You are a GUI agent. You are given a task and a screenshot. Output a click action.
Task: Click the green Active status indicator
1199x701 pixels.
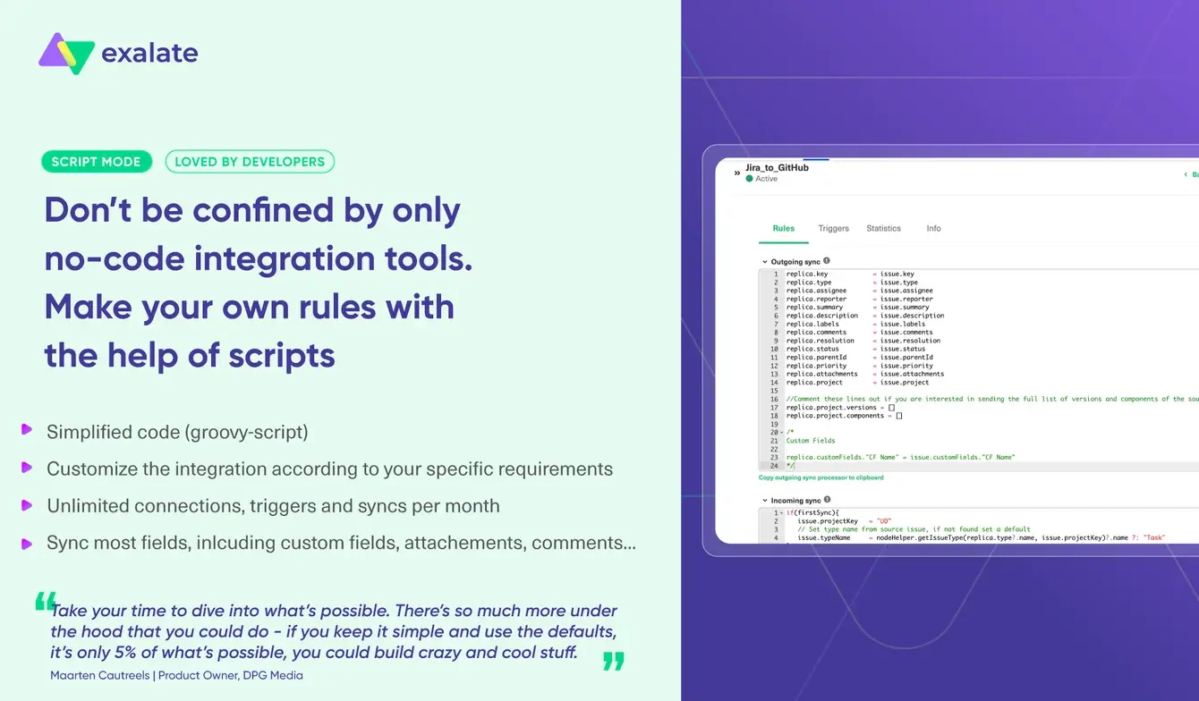point(750,179)
